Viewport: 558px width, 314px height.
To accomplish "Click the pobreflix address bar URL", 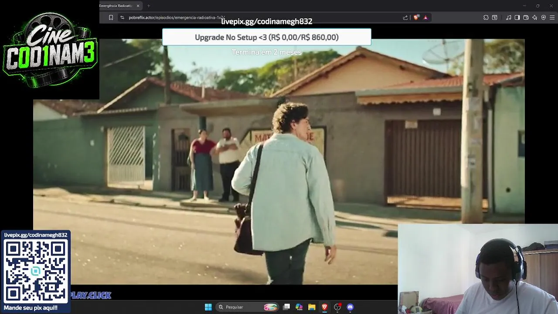I will (177, 17).
